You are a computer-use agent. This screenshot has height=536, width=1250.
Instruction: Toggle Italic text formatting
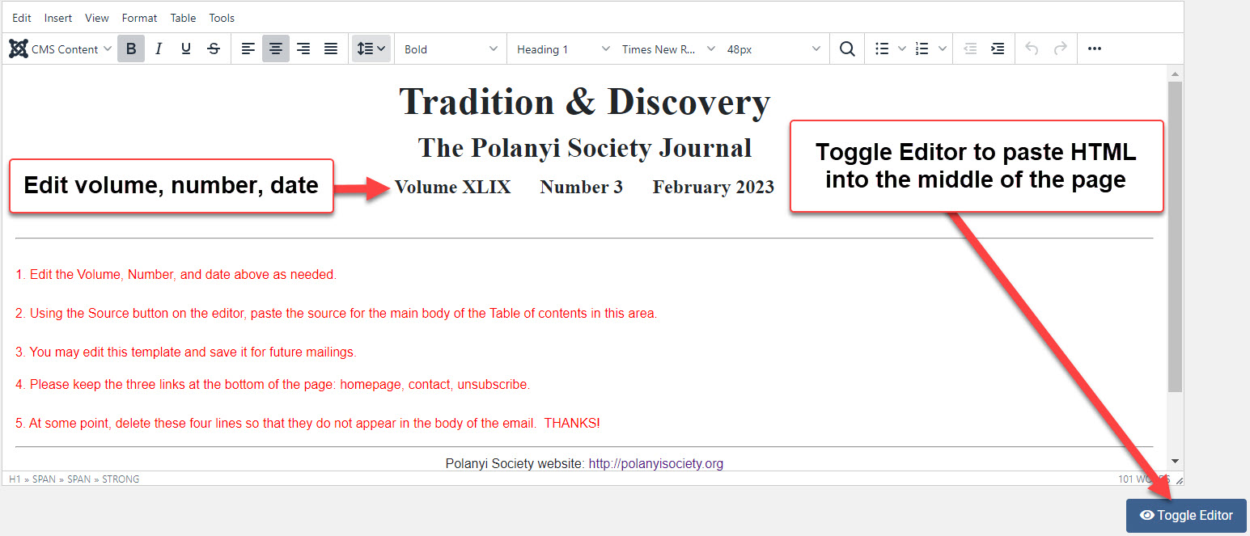[159, 49]
